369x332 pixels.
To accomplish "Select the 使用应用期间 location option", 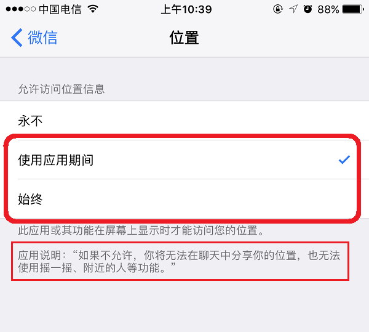I will click(184, 160).
